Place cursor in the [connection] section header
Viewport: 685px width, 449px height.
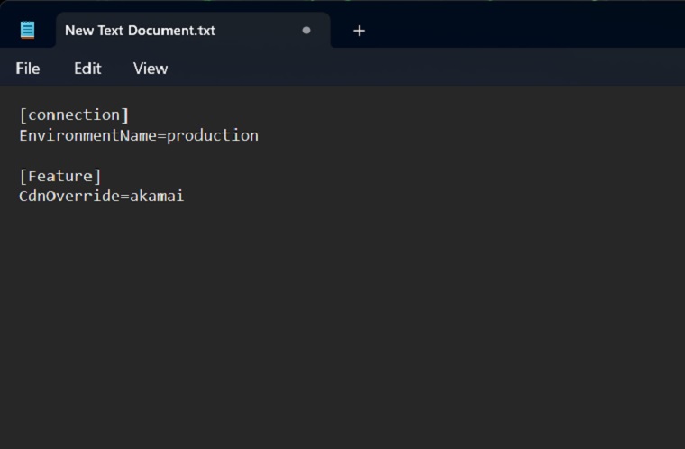point(74,115)
